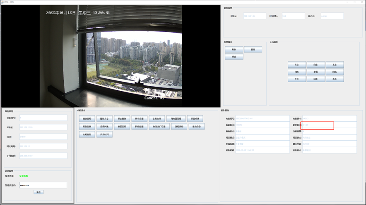The height and width of the screenshot is (205, 366).
Task: Open 网络配置 (network configuration)
Action: tap(140, 127)
